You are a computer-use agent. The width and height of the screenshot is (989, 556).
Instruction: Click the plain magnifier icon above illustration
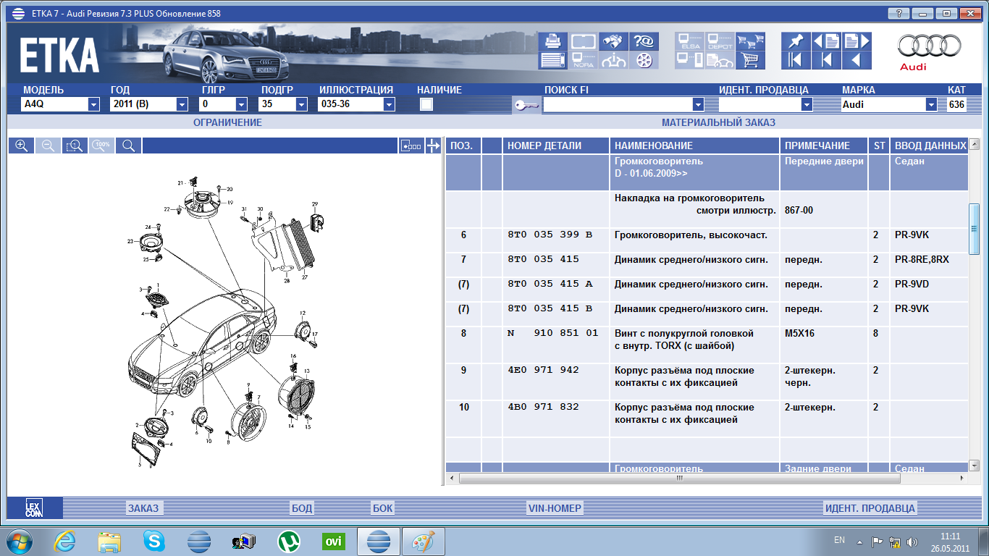pos(129,146)
